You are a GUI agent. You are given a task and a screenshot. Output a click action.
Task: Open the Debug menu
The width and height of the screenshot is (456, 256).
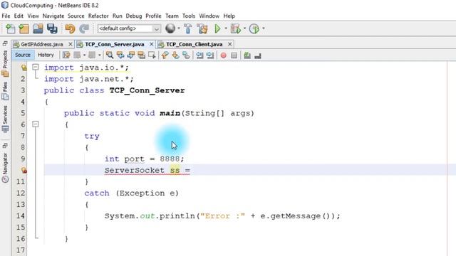134,16
